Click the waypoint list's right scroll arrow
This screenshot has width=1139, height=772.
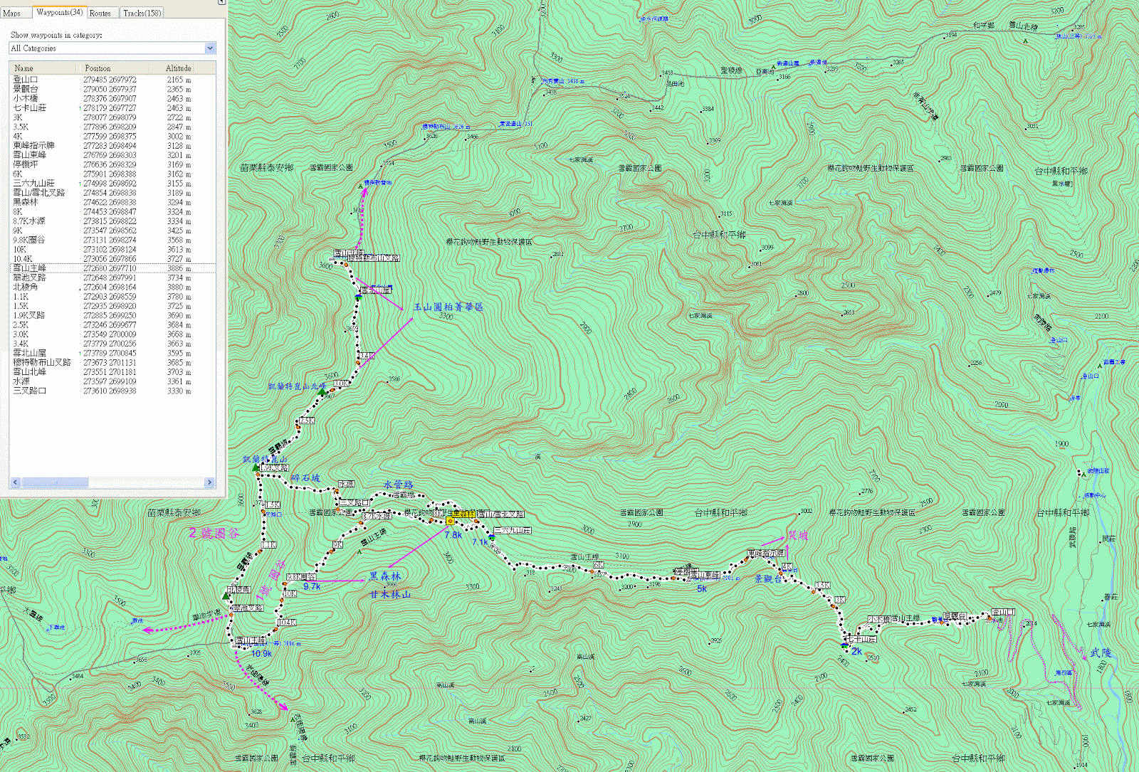209,482
